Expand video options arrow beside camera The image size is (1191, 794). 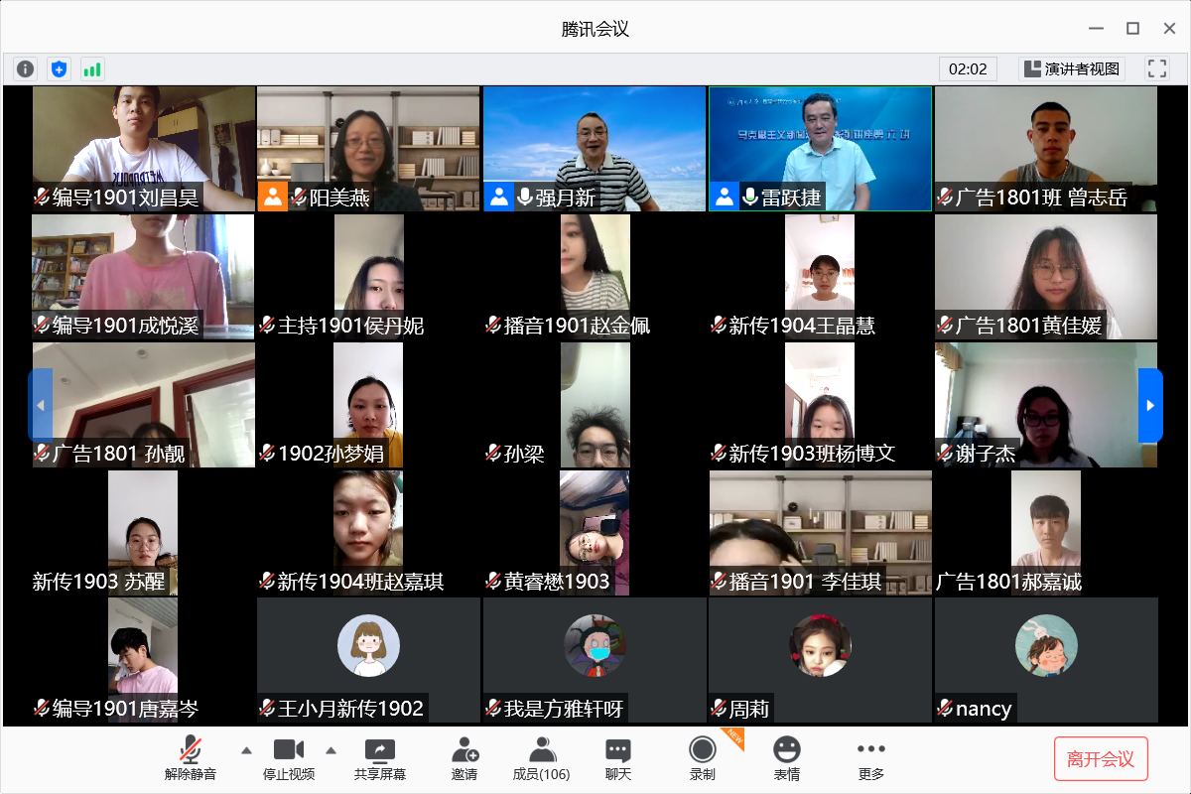coord(331,749)
